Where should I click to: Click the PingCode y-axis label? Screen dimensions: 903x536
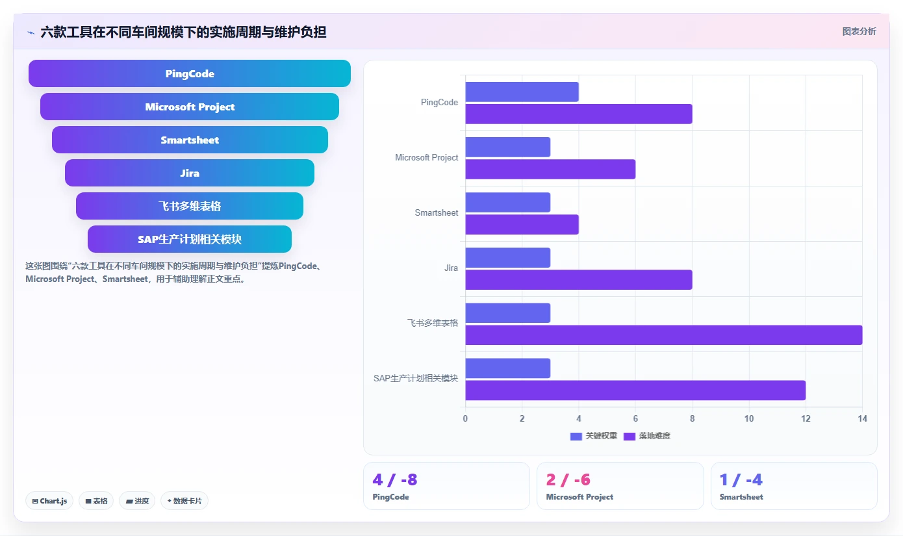[439, 103]
